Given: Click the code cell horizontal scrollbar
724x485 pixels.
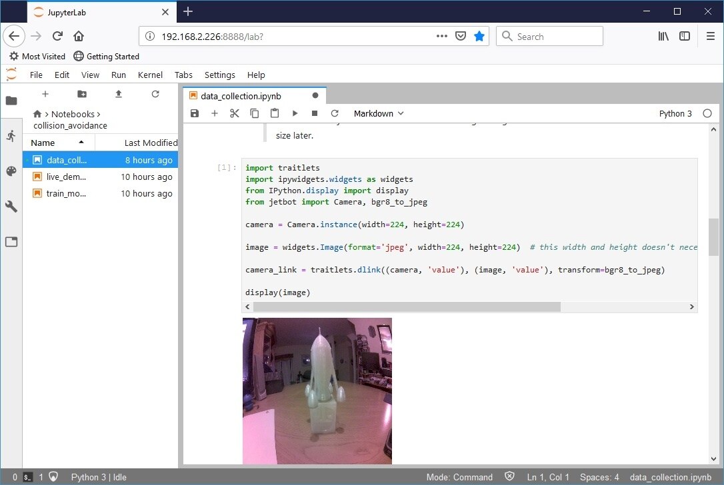Looking at the screenshot, I should [407, 306].
